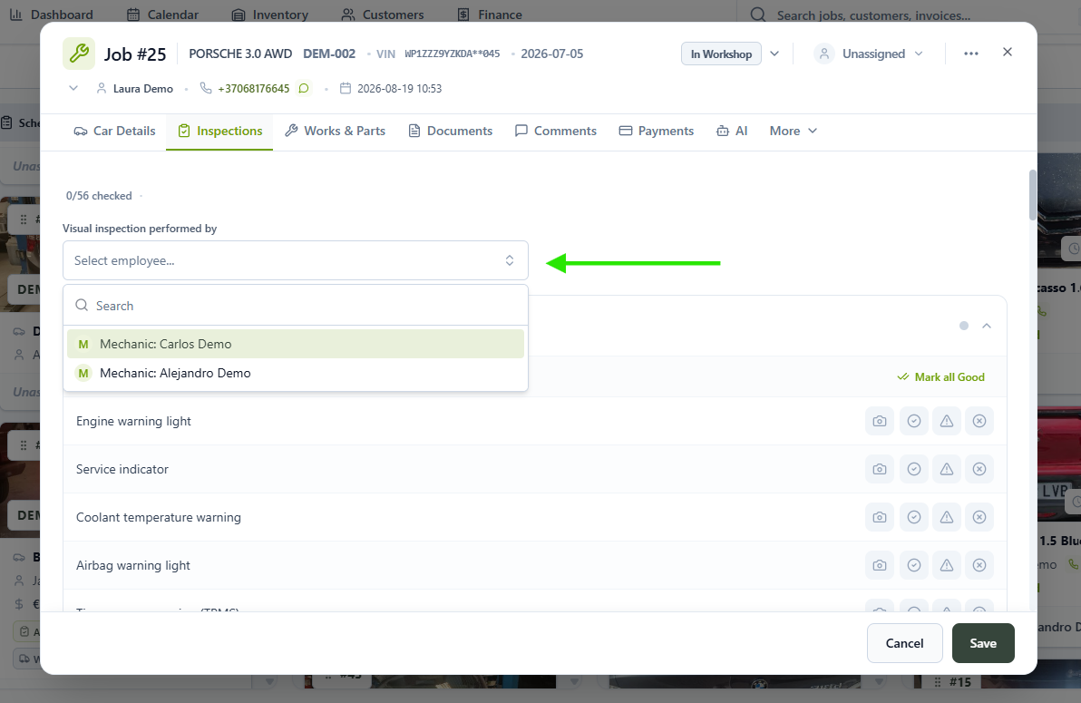Switch to the Inspections tab

[x=220, y=132]
